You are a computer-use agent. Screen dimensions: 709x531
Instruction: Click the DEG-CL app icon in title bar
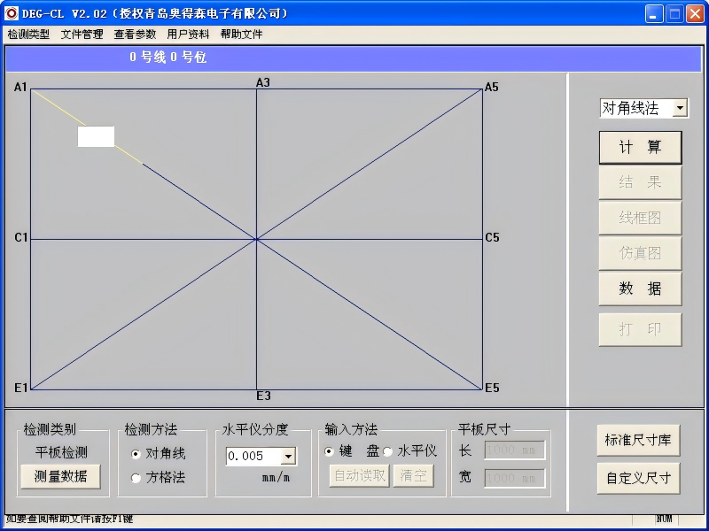pos(12,13)
